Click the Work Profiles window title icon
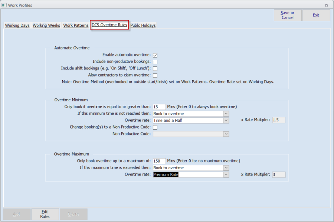Image resolution: width=334 pixels, height=222 pixels. pyautogui.click(x=4, y=5)
